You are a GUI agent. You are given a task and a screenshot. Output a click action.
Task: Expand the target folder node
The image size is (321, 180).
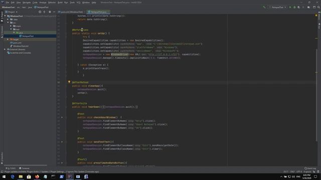tap(8, 39)
